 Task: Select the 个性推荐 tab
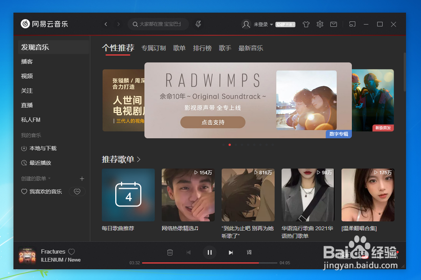point(118,48)
